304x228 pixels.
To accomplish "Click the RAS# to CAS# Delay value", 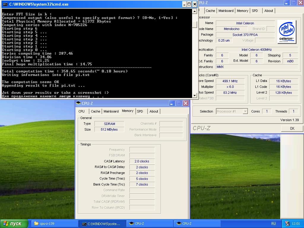I will (x=142, y=167).
